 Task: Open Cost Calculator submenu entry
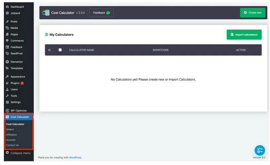pyautogui.click(x=15, y=124)
